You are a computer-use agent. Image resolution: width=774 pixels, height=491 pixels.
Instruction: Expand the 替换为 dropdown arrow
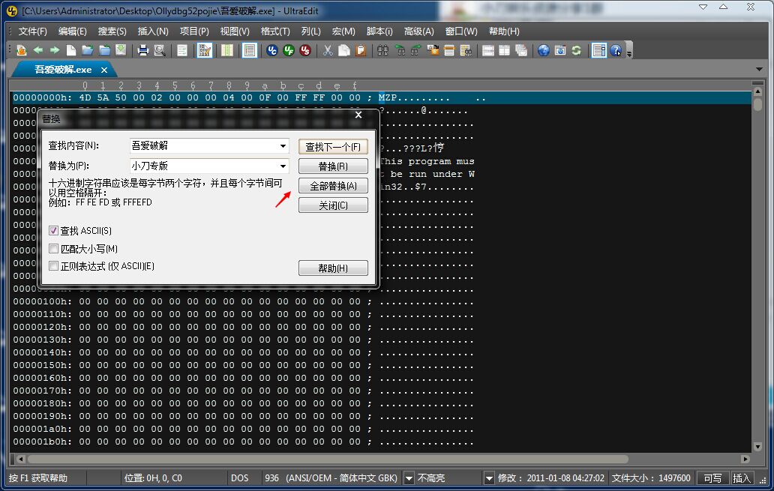coord(283,166)
